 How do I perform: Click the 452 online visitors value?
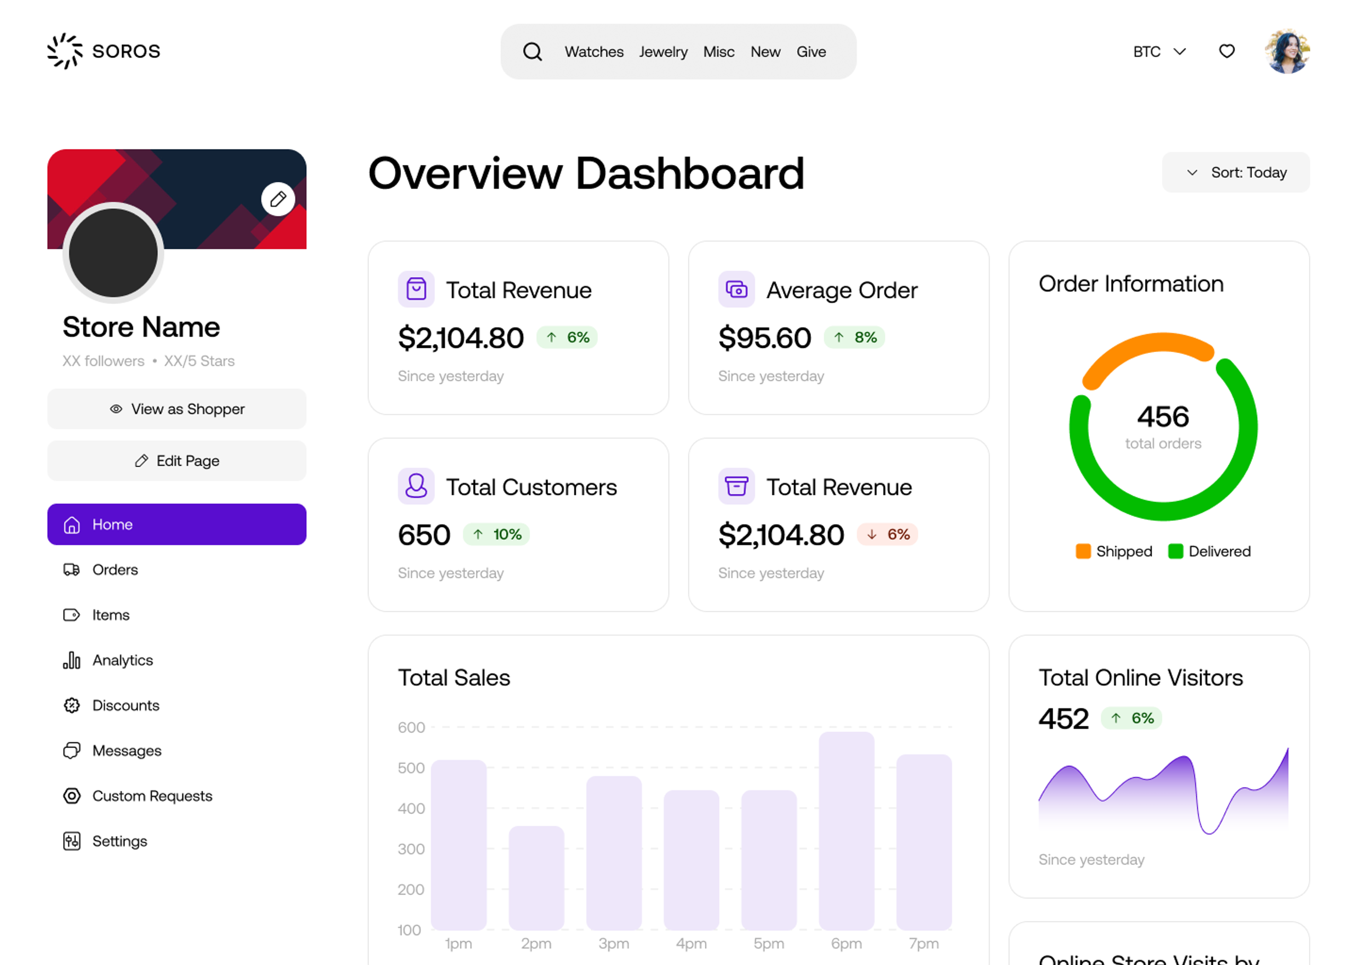[1063, 718]
